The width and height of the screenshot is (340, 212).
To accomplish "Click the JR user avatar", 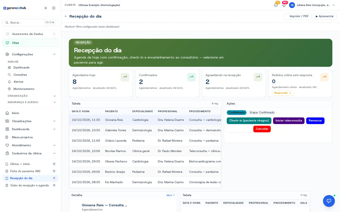I will point(292,5).
